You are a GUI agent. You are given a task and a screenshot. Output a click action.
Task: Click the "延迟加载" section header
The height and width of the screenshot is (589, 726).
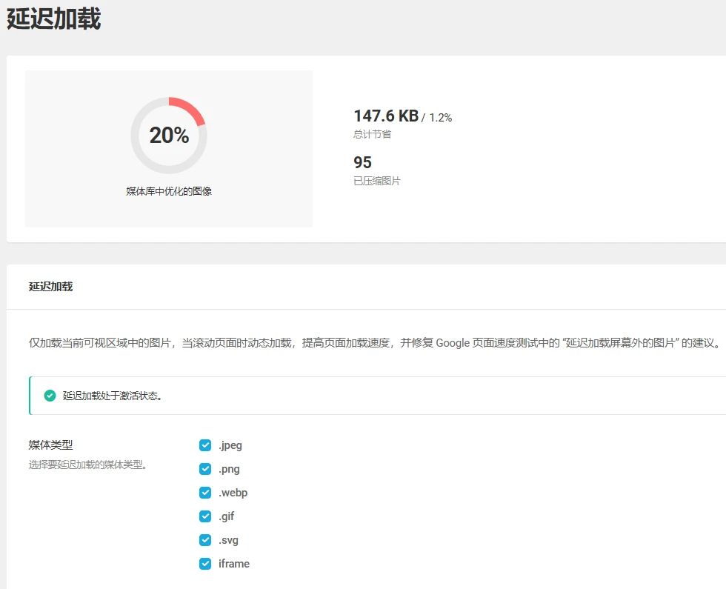pos(52,286)
